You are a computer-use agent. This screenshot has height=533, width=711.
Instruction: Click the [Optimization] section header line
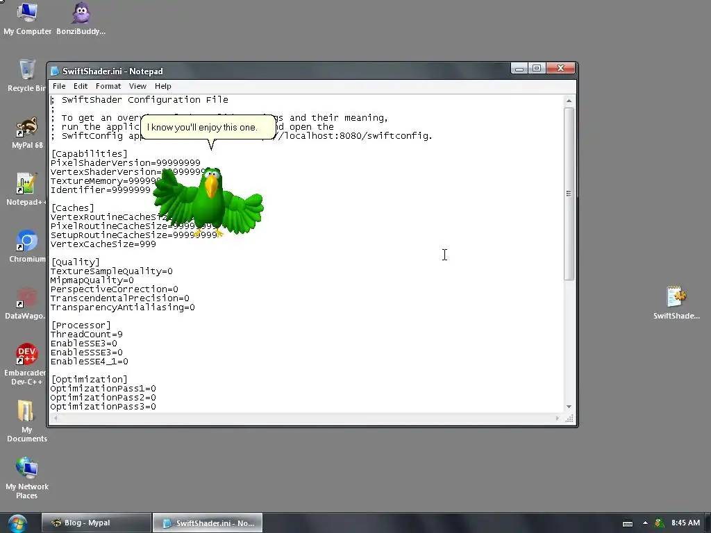click(89, 380)
